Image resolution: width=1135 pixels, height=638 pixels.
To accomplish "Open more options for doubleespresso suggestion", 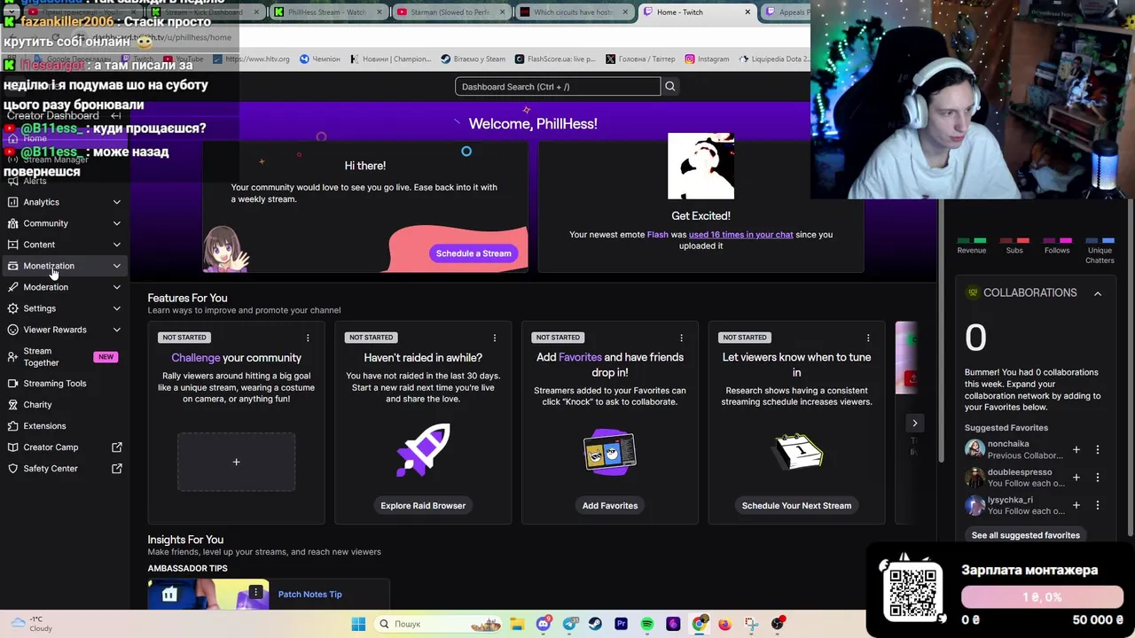I will (x=1098, y=478).
